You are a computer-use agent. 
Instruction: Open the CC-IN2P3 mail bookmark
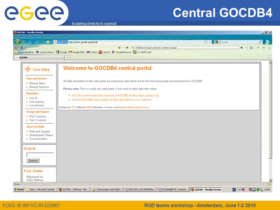pos(142,52)
